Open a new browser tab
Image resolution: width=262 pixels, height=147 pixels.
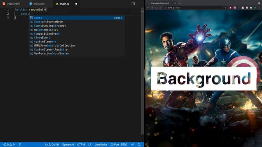click(180, 3)
